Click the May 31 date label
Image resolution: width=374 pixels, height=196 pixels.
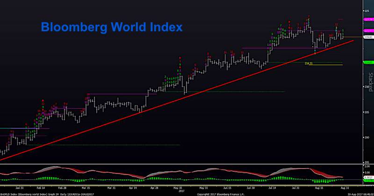(x=203, y=188)
